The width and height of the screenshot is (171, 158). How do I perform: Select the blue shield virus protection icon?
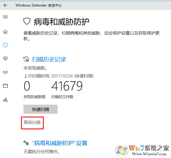pyautogui.click(x=5, y=45)
